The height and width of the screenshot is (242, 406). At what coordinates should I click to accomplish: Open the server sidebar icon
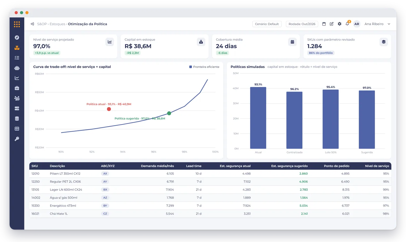tap(17, 109)
